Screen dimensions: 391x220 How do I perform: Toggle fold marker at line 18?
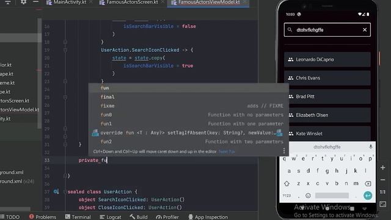point(65,42)
